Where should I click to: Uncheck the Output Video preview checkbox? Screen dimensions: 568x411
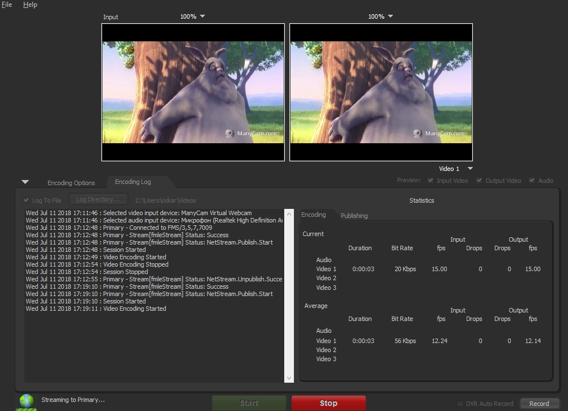point(480,181)
